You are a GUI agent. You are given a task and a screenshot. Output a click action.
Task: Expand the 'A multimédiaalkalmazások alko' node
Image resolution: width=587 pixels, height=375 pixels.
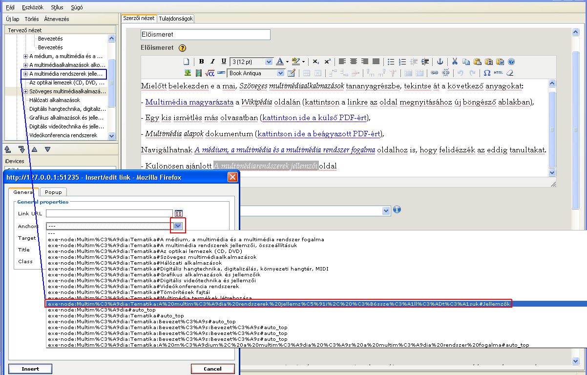(25, 65)
